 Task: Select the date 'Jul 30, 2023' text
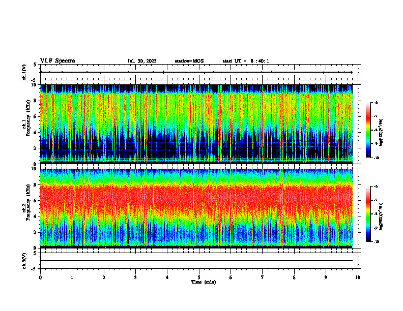(142, 61)
